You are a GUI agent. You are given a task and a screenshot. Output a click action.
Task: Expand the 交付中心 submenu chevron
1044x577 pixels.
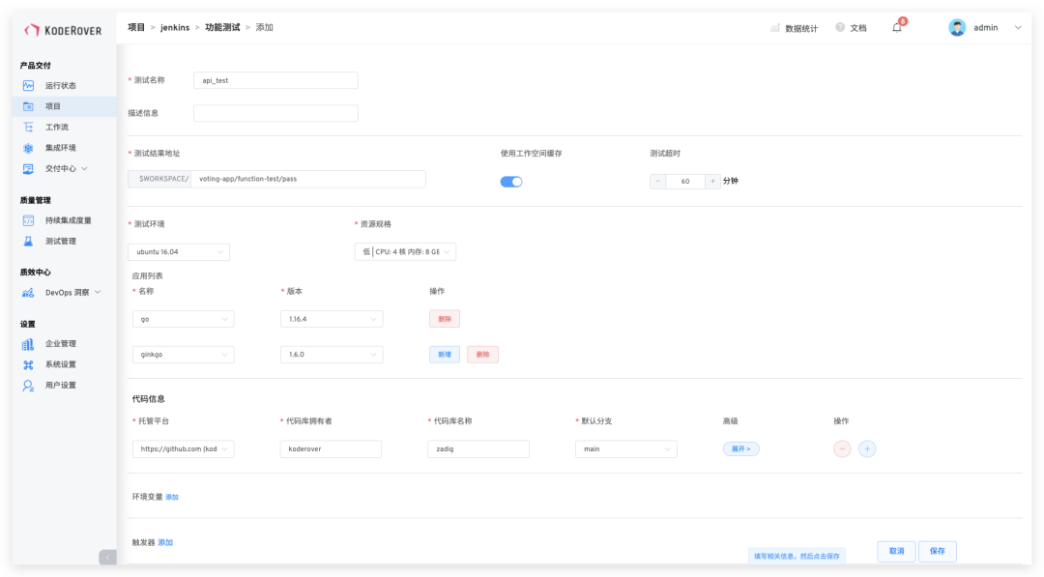point(84,168)
